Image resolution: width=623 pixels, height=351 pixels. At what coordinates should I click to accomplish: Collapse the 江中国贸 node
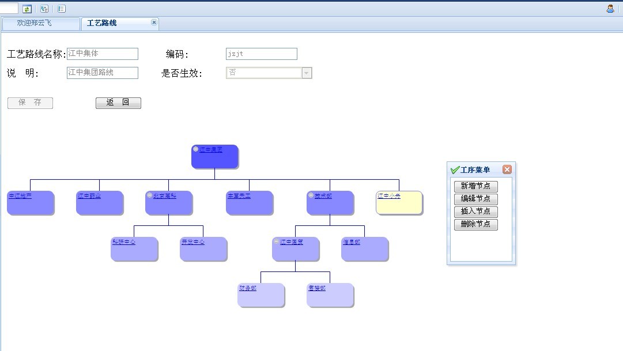click(x=276, y=241)
